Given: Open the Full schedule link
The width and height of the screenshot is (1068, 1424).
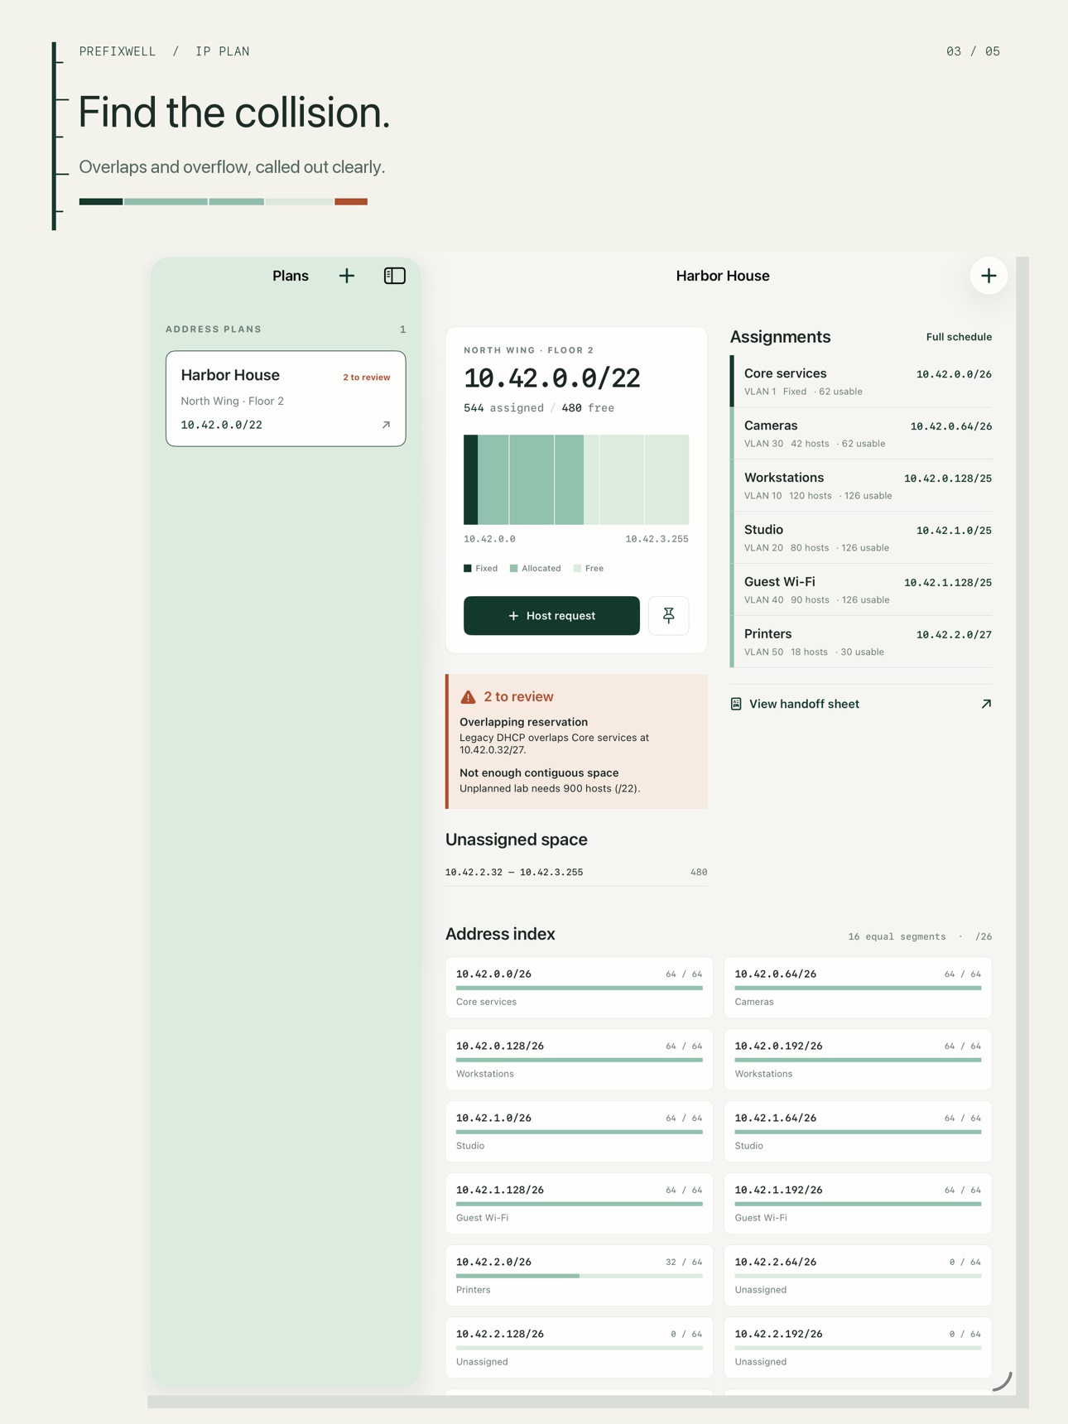Looking at the screenshot, I should (959, 337).
